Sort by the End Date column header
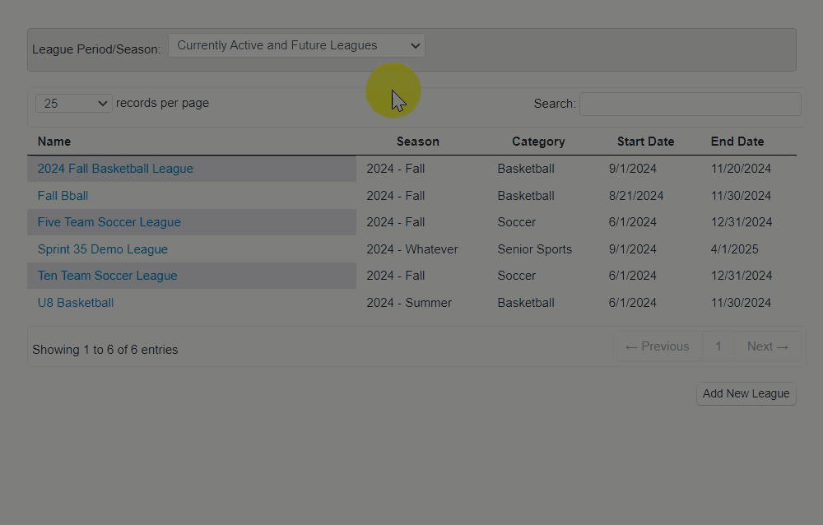 737,142
